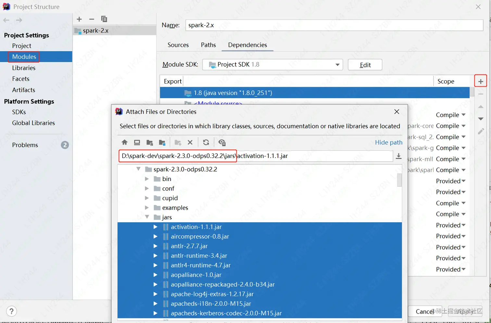Screen dimensions: 491x323
Task: Open SDKs under Platform Settings
Action: click(x=19, y=112)
